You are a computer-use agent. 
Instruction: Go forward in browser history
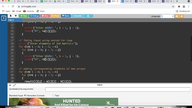tap(8, 7)
